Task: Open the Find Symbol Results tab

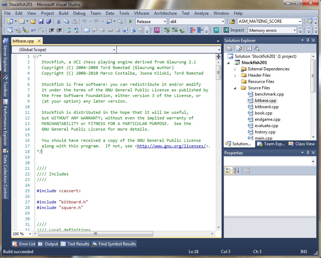Action: click(114, 244)
